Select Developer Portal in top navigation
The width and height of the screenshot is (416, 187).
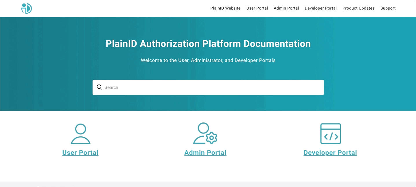click(321, 8)
